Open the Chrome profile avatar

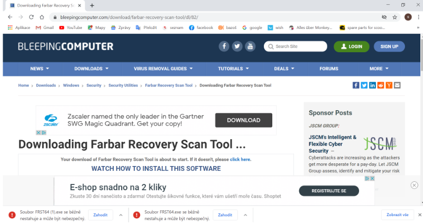pos(408,17)
